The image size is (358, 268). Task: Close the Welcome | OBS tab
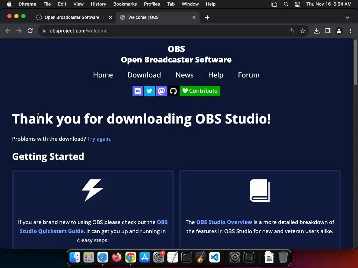click(194, 17)
